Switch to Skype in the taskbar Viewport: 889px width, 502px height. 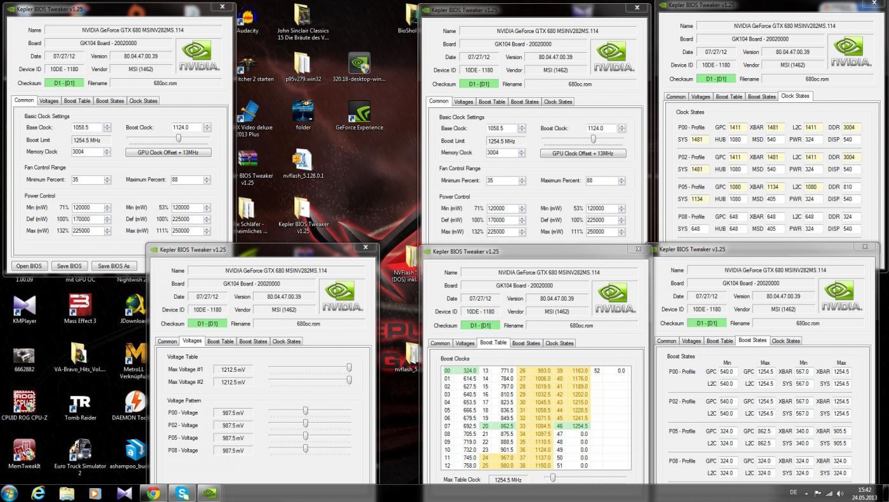[182, 492]
